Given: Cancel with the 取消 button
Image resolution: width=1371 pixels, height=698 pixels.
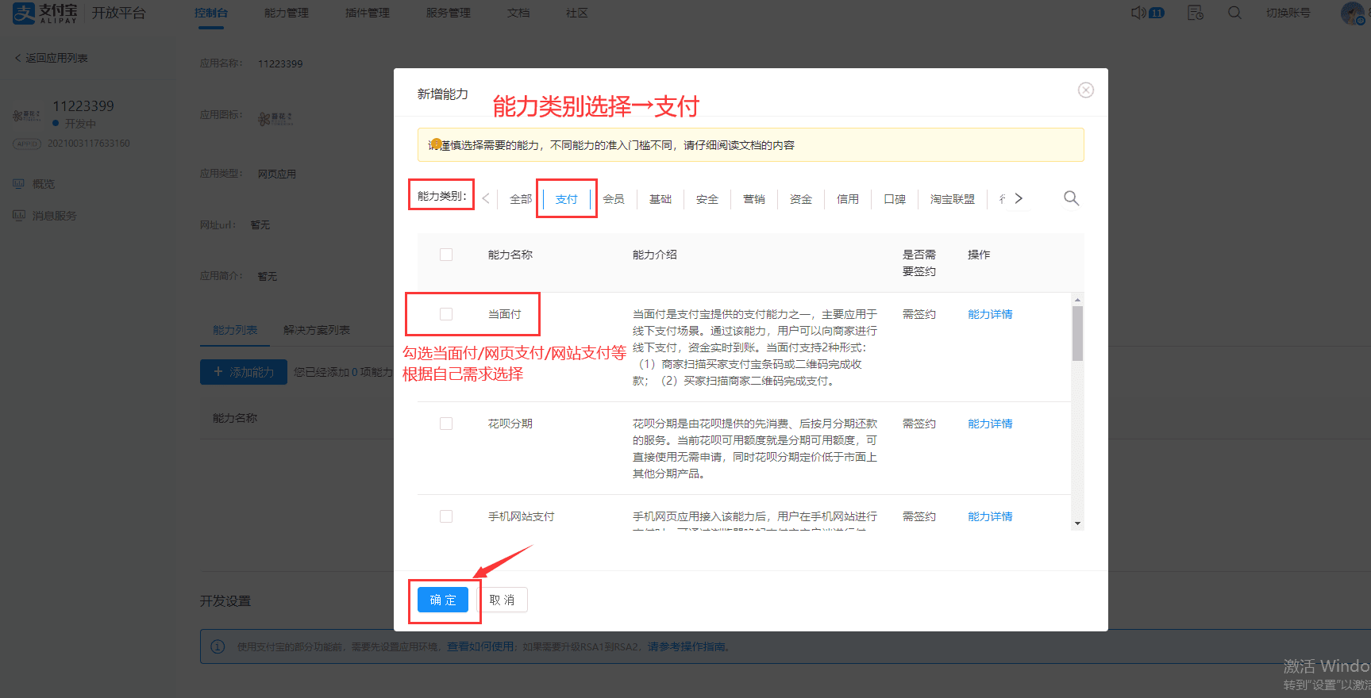Looking at the screenshot, I should 503,600.
